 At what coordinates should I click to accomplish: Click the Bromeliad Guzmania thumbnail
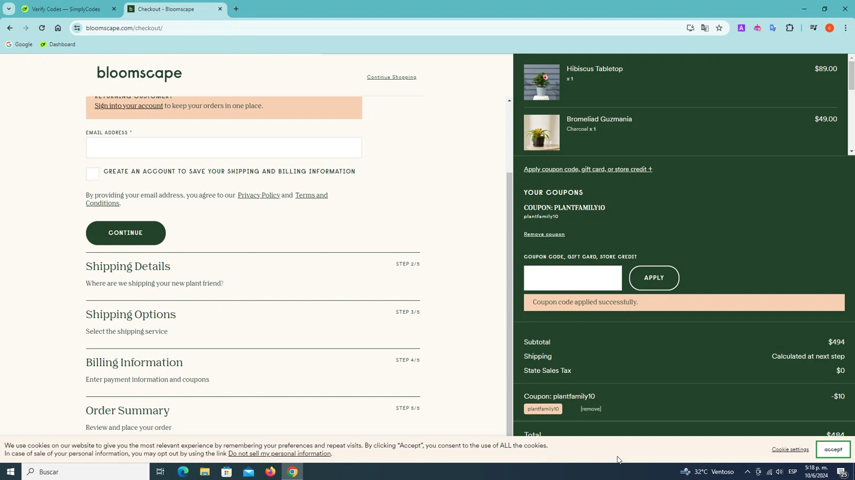click(541, 132)
